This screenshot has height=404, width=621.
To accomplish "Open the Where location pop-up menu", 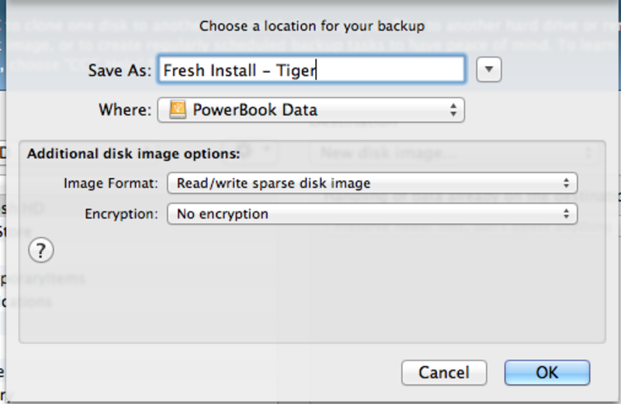I will click(310, 110).
